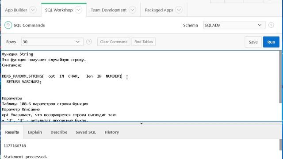283x159 pixels.
Task: Select the Saved SQL tab
Action: pyautogui.click(x=86, y=132)
